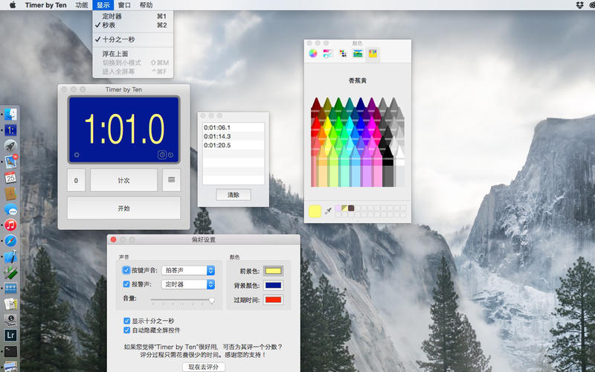Open timer settings gear icon on blue display
Viewport: 595px width, 372px height.
point(77,155)
